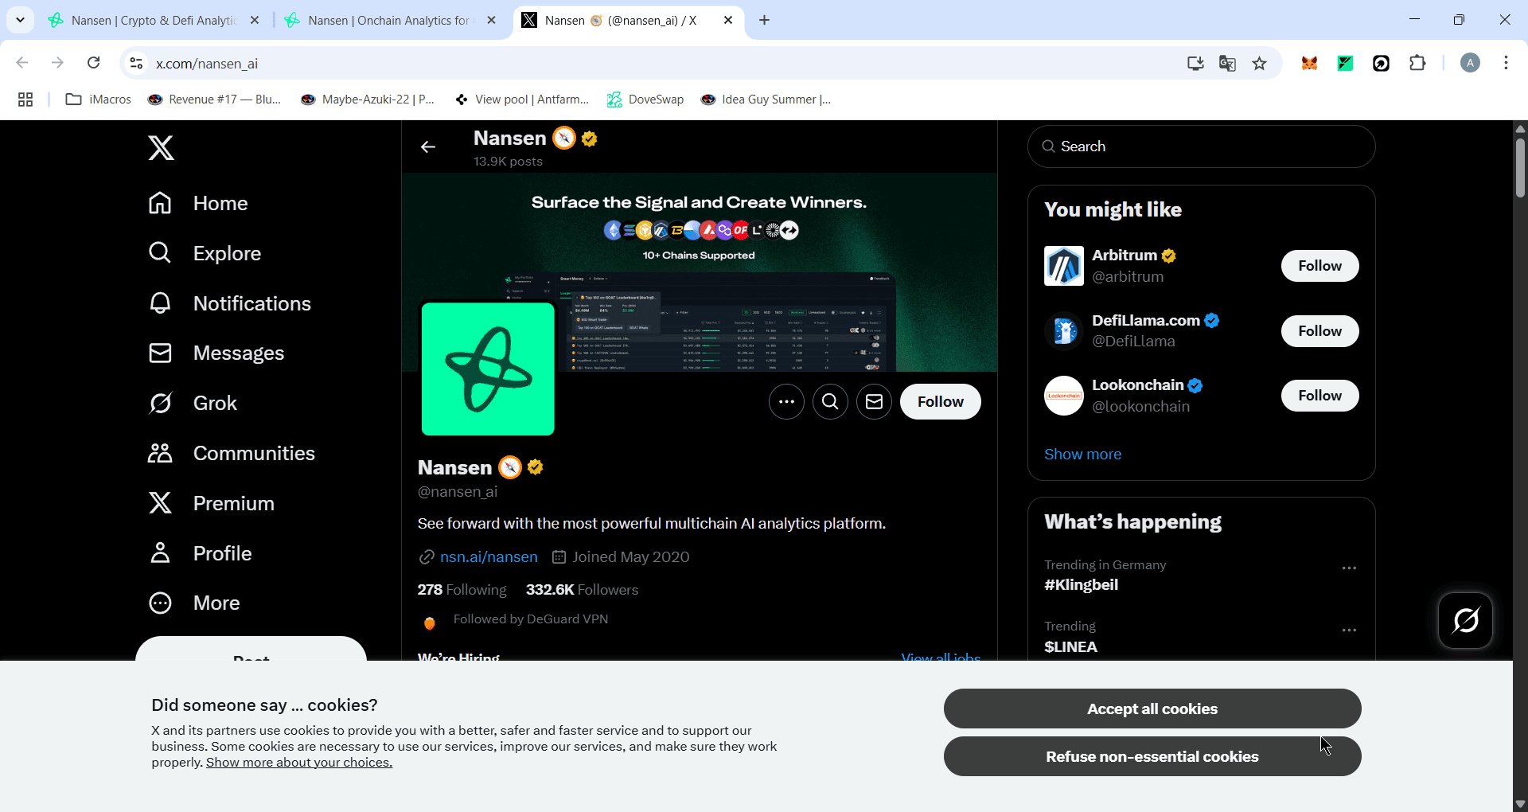
Task: View the 278 Following list
Action: [462, 590]
